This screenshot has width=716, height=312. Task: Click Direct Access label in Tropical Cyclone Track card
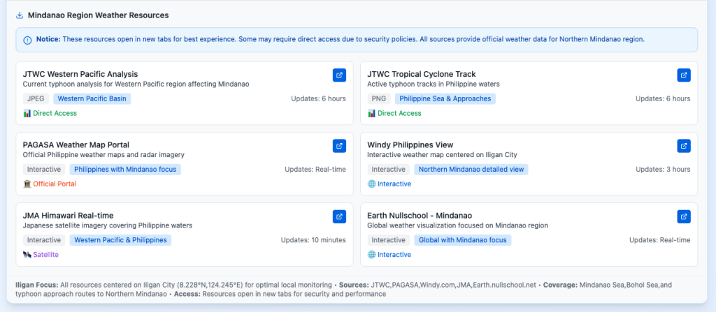pyautogui.click(x=399, y=113)
